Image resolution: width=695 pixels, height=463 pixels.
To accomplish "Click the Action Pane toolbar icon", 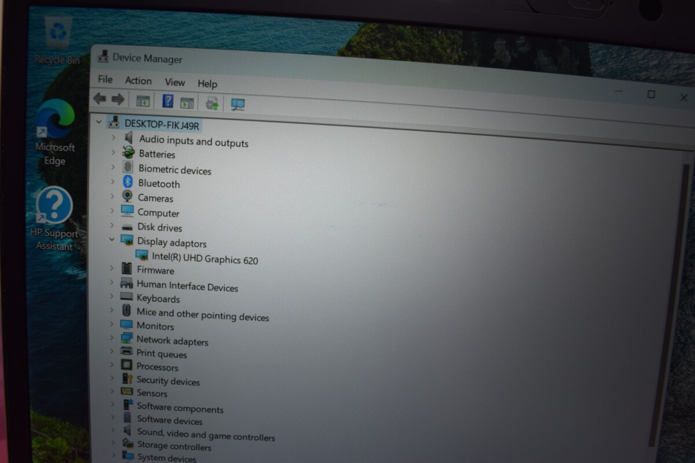I will tap(186, 103).
